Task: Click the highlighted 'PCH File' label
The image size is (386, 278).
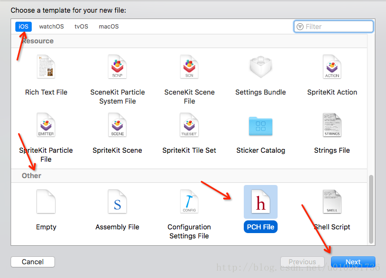Action: [261, 227]
